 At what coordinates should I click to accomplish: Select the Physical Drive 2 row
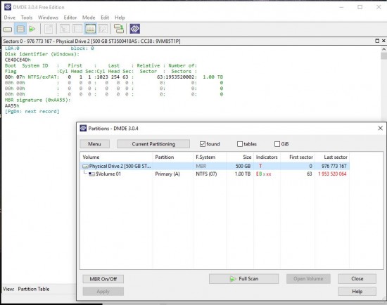[215, 166]
